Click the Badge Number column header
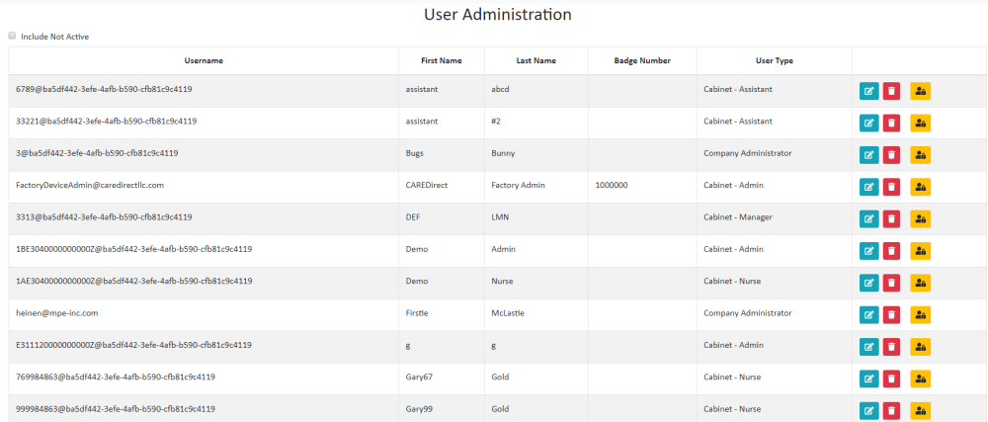Viewport: 988px width, 422px height. point(642,60)
